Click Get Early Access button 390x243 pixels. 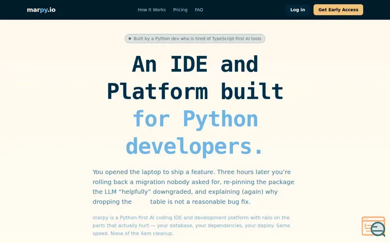(338, 10)
